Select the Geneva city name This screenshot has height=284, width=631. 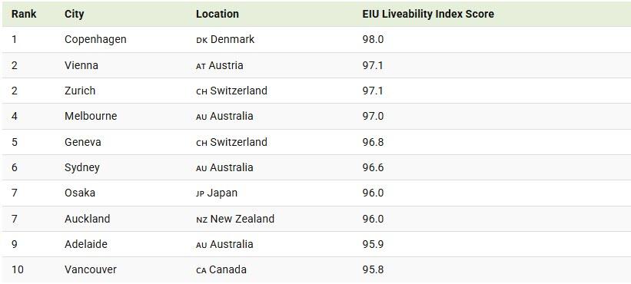click(83, 142)
